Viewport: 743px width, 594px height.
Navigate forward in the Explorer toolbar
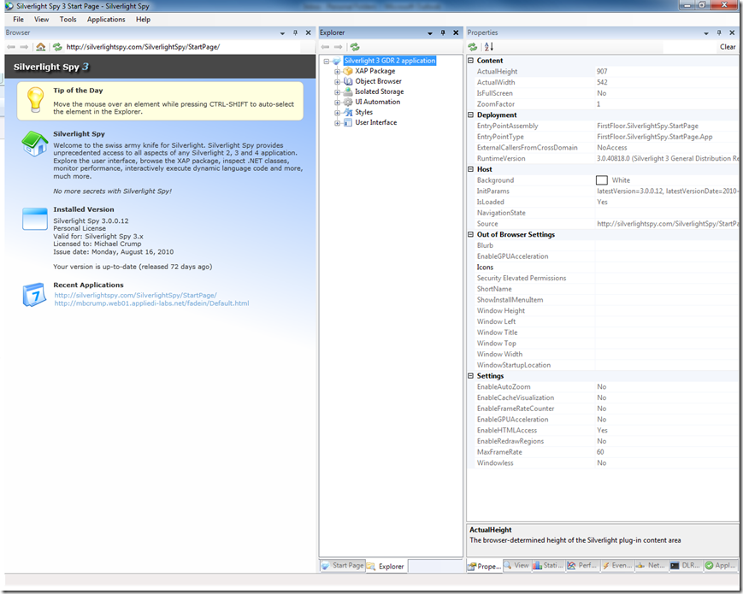pos(338,47)
